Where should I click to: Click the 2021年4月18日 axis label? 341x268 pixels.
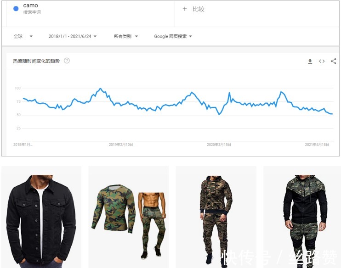click(317, 145)
